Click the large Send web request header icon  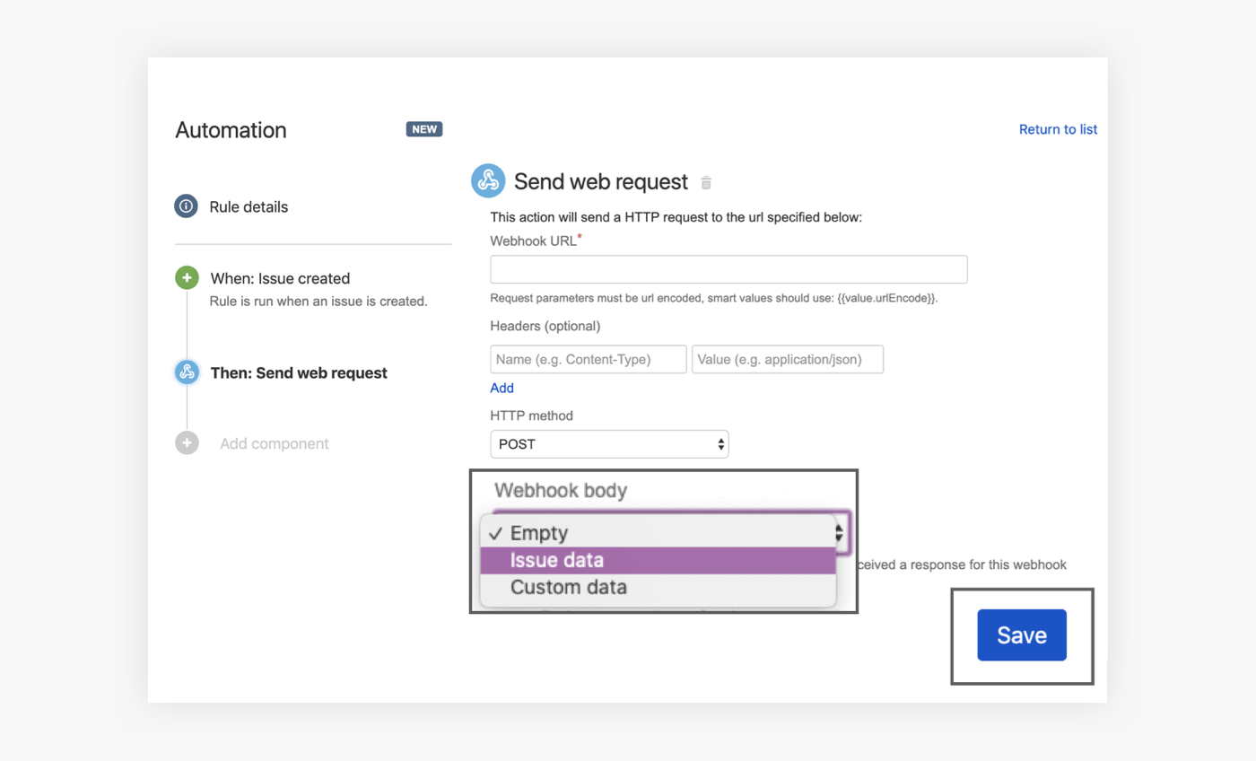(488, 181)
